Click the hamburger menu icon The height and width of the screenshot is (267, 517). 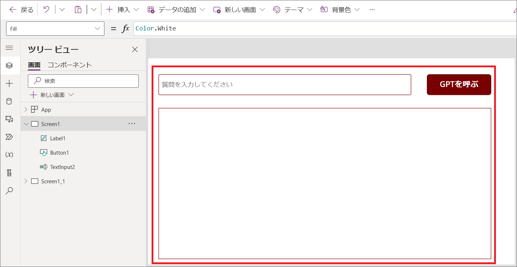10,48
